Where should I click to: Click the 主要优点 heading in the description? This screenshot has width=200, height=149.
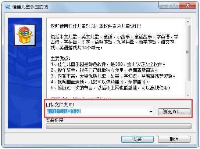(60, 58)
